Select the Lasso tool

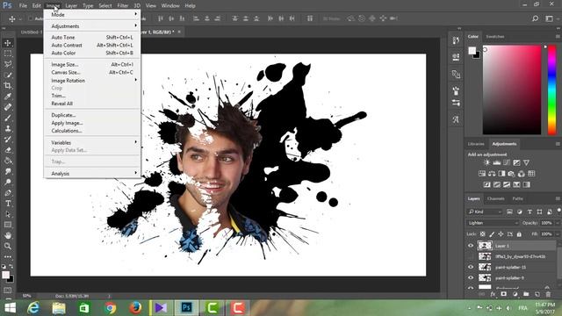8,64
